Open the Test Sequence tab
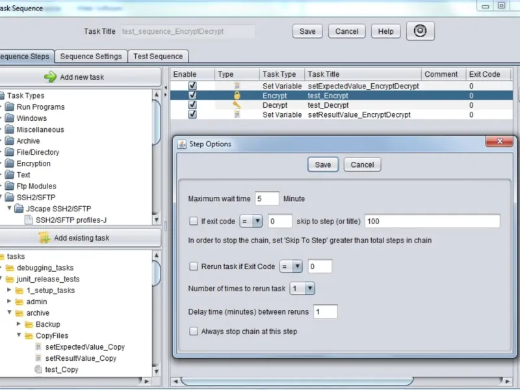Image resolution: width=520 pixels, height=390 pixels. click(x=158, y=57)
